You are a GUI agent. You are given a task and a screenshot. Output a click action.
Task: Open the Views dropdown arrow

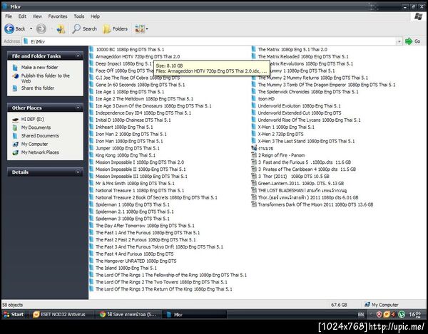coord(147,28)
